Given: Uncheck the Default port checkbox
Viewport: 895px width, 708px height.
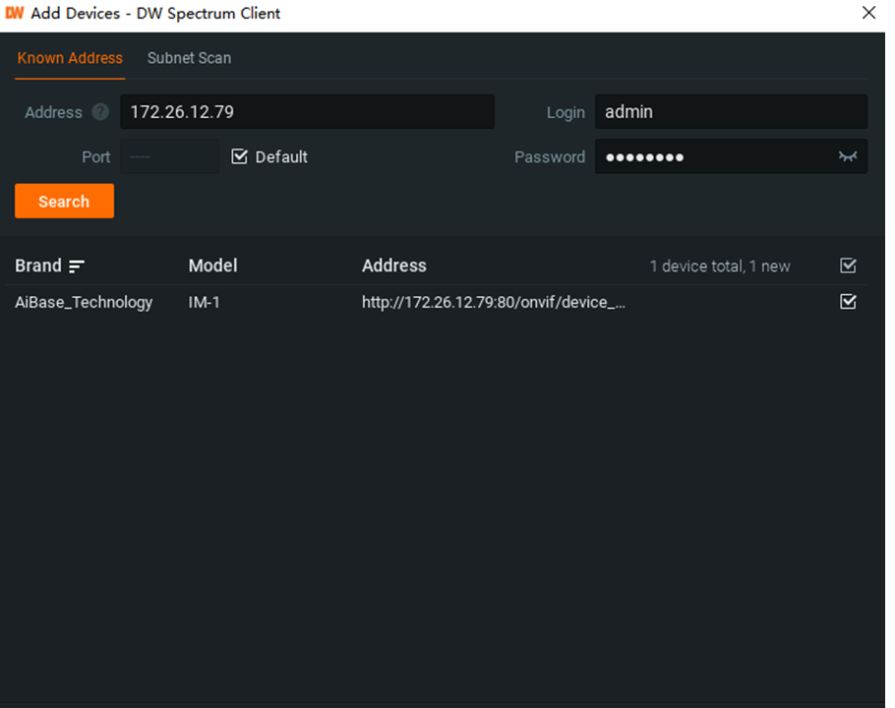Looking at the screenshot, I should tap(240, 156).
